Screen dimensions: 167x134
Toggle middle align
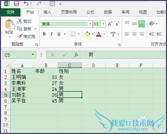134,24
